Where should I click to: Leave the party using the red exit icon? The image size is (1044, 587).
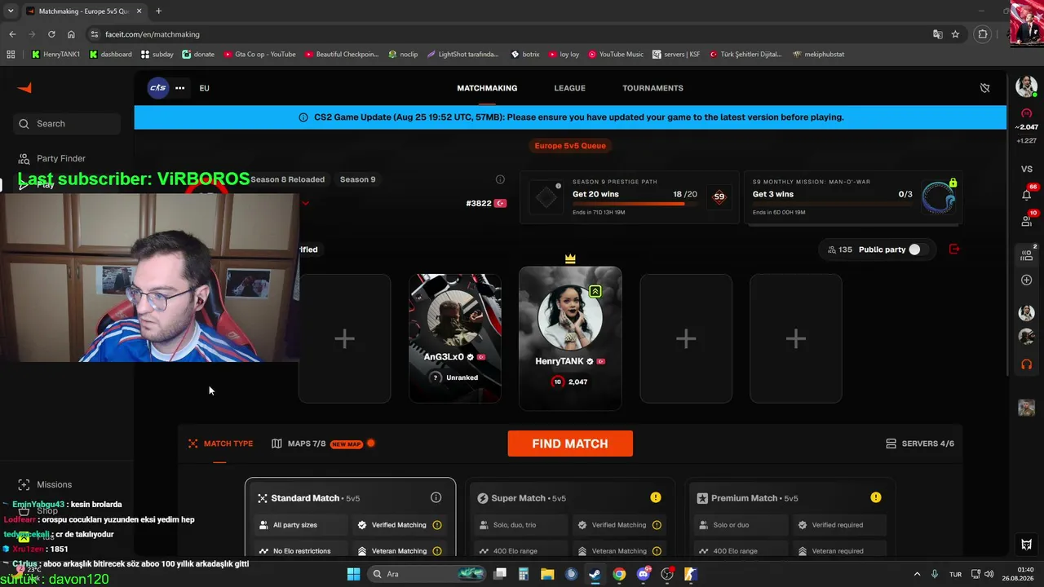pos(954,249)
